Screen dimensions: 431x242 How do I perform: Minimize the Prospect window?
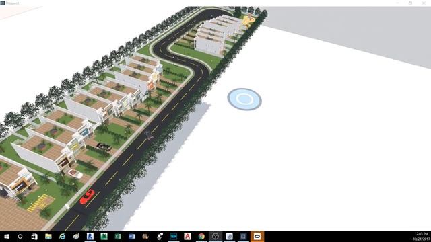click(397, 3)
